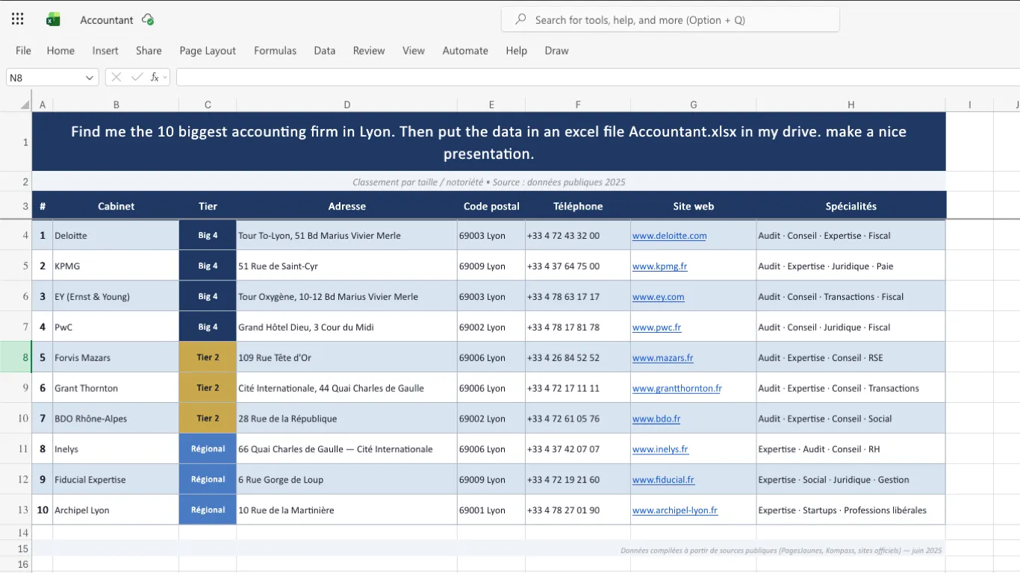Screen dimensions: 1020x573
Task: Open the www.bdo.fr link
Action: [x=656, y=419]
